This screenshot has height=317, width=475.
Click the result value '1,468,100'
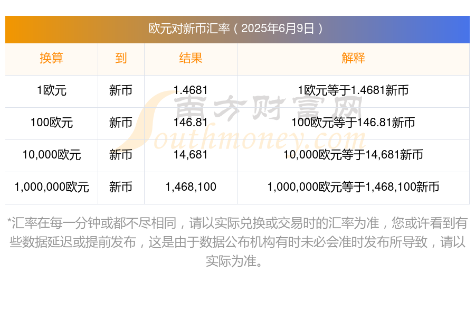191,187
